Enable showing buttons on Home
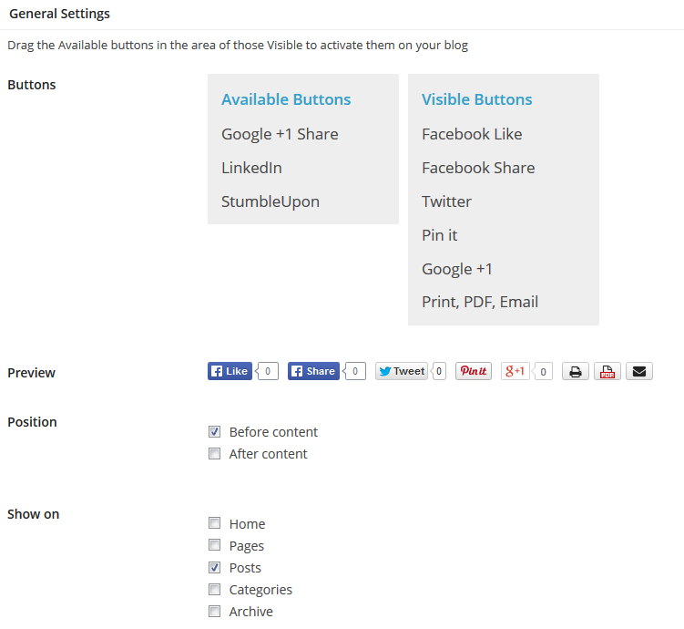Viewport: 684px width, 629px height. click(215, 523)
